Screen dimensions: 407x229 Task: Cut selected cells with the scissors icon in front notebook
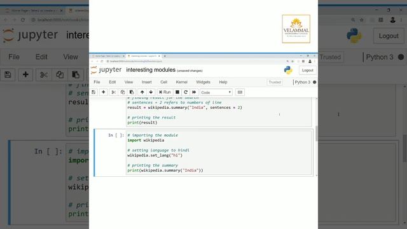click(113, 92)
